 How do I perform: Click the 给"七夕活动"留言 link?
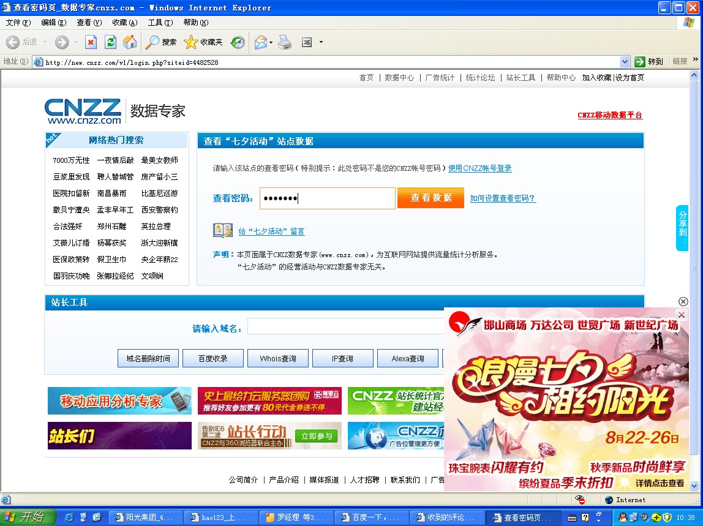[271, 231]
